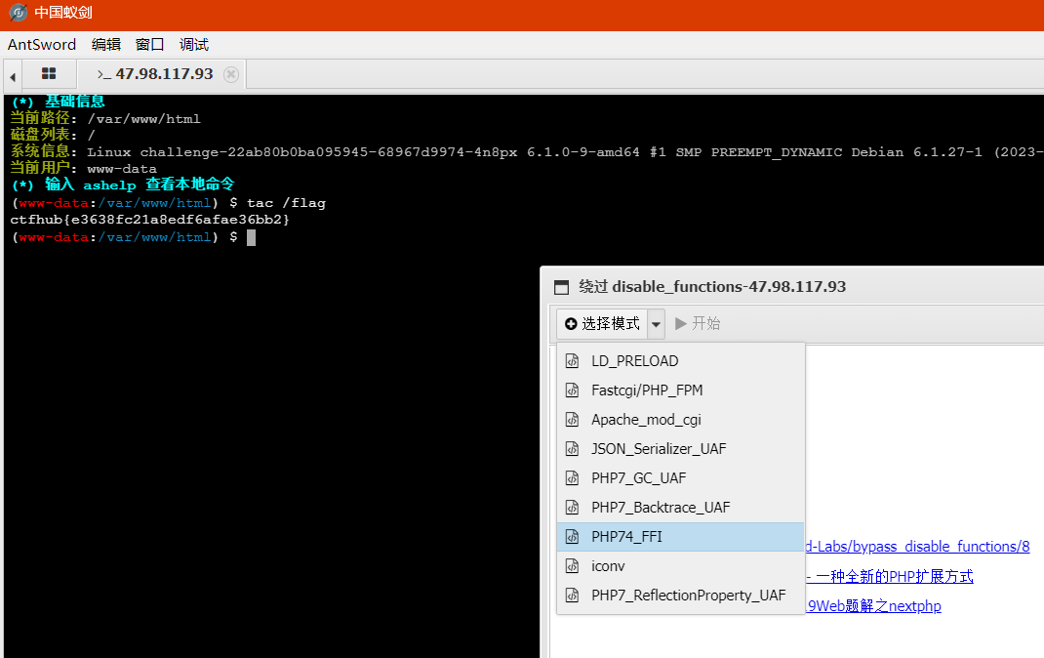Screen dimensions: 1044x658
Task: Open the AntSword menu
Action: coord(42,44)
